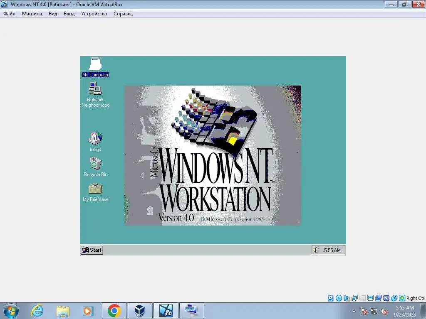Select the Inbox desktop icon
Viewport: 426px width, 319px height.
click(95, 142)
